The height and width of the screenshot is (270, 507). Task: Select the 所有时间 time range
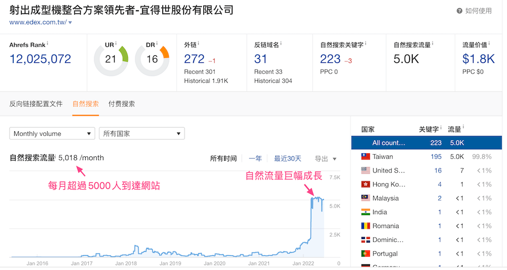pos(223,158)
